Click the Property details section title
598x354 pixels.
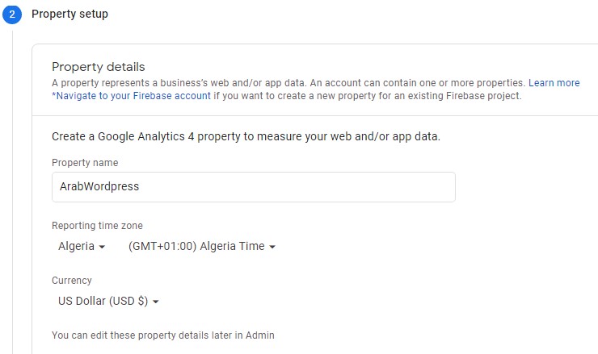point(98,67)
